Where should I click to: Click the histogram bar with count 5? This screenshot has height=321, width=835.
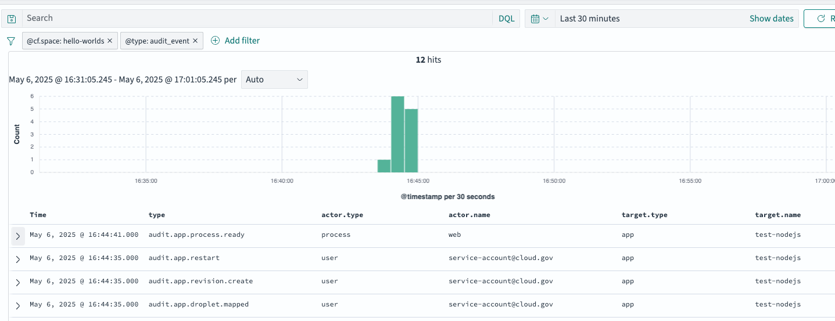tap(411, 140)
